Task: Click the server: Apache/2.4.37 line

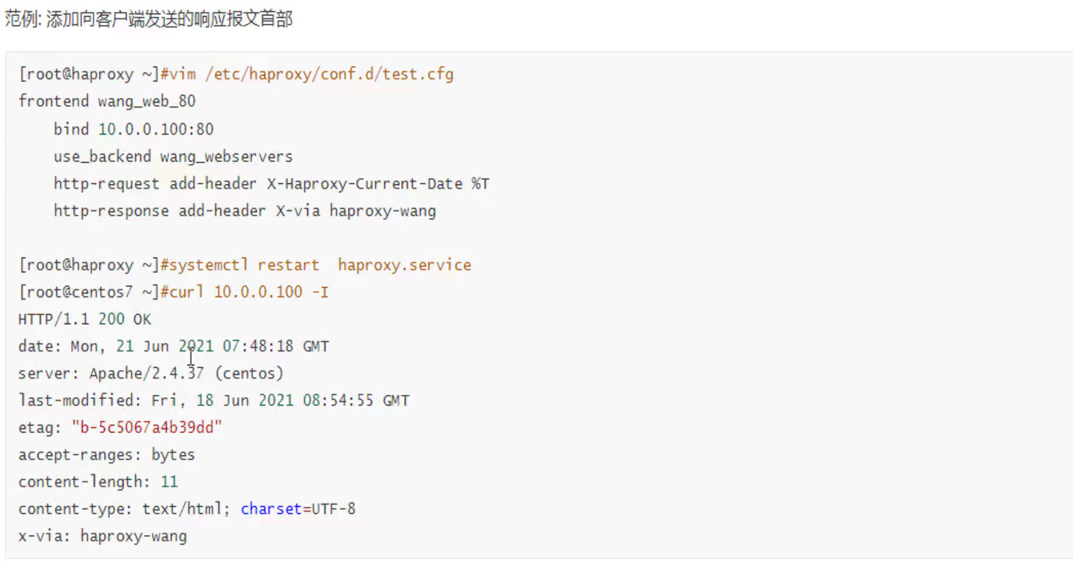Action: tap(151, 374)
